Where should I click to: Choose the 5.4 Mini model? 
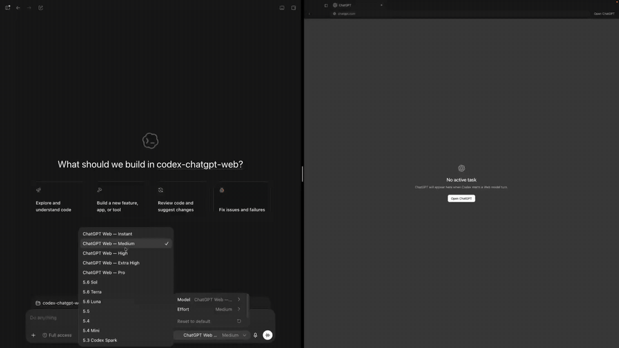(x=126, y=331)
